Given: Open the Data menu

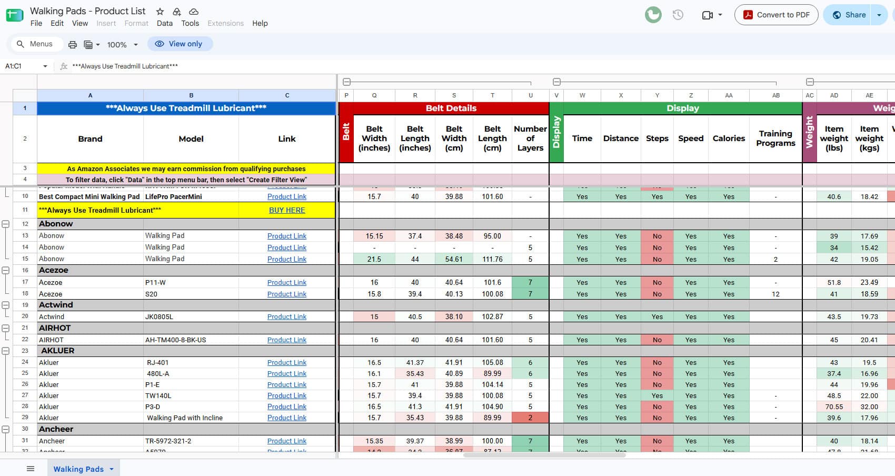Looking at the screenshot, I should click(x=164, y=23).
